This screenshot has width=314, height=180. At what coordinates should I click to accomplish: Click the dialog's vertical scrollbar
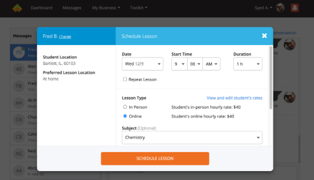[x=271, y=77]
